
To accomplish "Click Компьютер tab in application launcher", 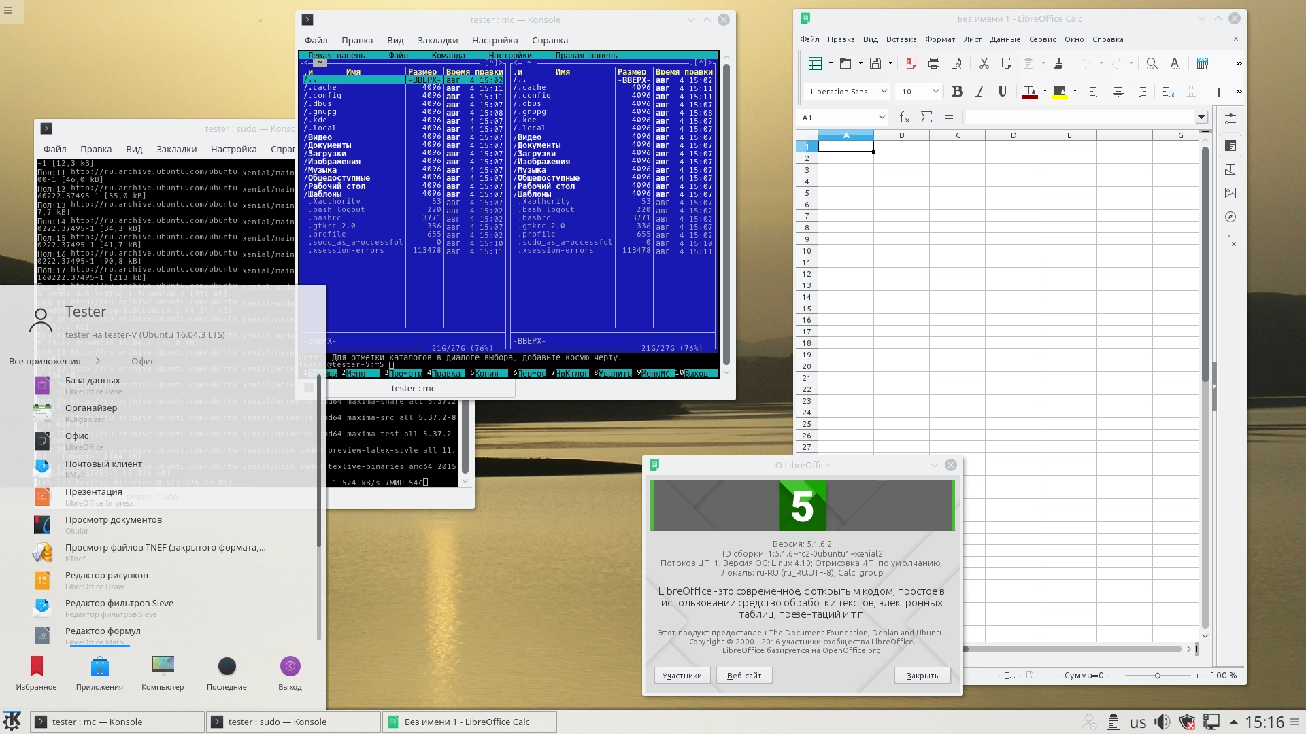I will (x=163, y=673).
